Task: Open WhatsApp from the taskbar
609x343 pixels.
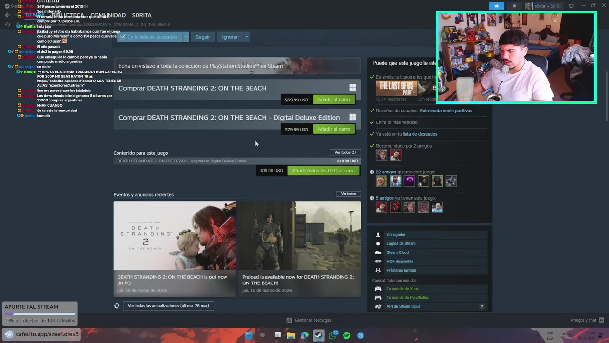Action: (333, 335)
